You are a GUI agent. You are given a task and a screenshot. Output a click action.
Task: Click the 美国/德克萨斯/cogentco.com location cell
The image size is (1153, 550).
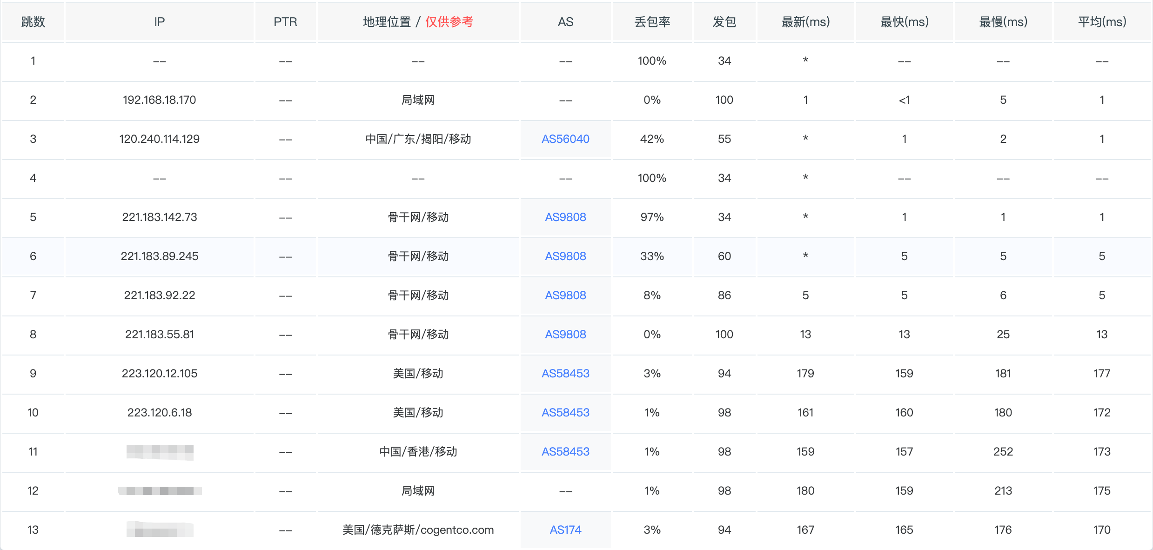pyautogui.click(x=418, y=530)
